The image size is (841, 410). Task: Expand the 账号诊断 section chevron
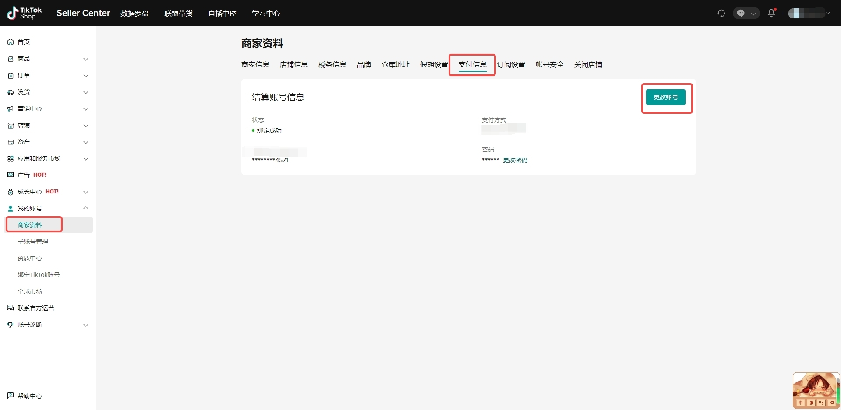[x=86, y=325]
